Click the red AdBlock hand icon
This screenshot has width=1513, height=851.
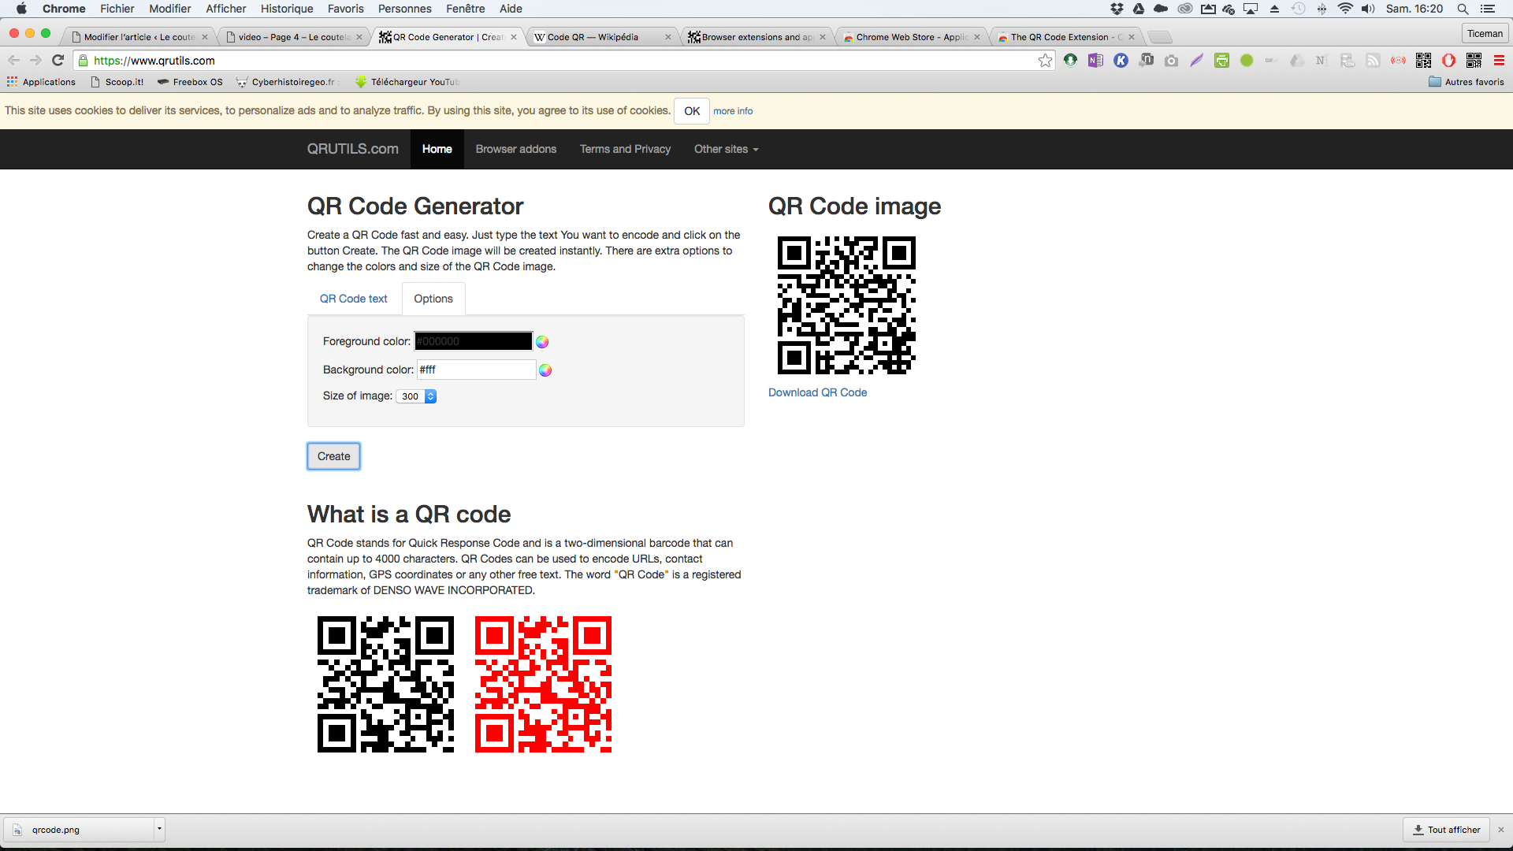[1448, 61]
